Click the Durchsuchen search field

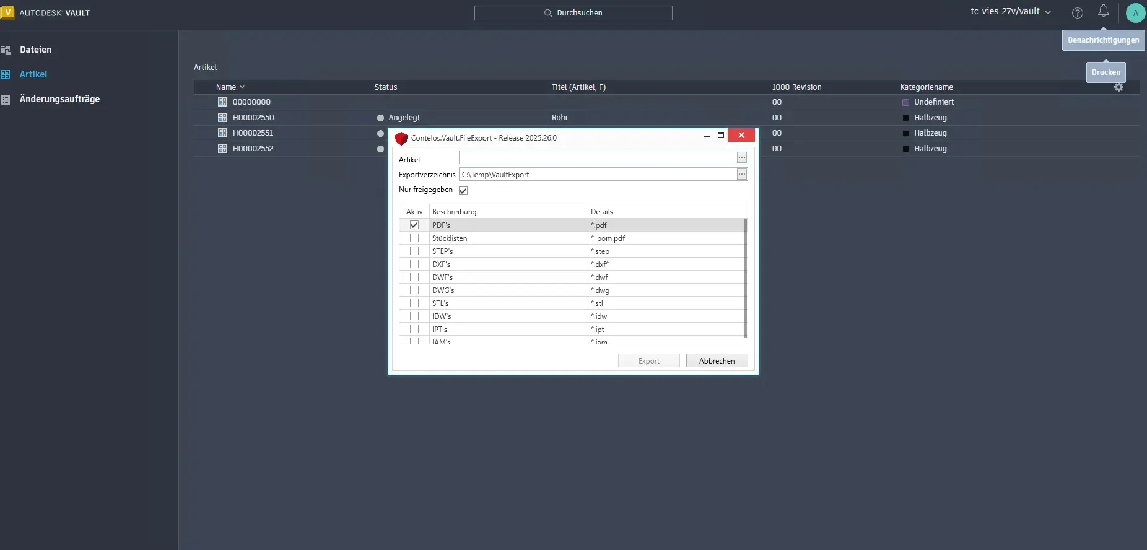coord(573,13)
